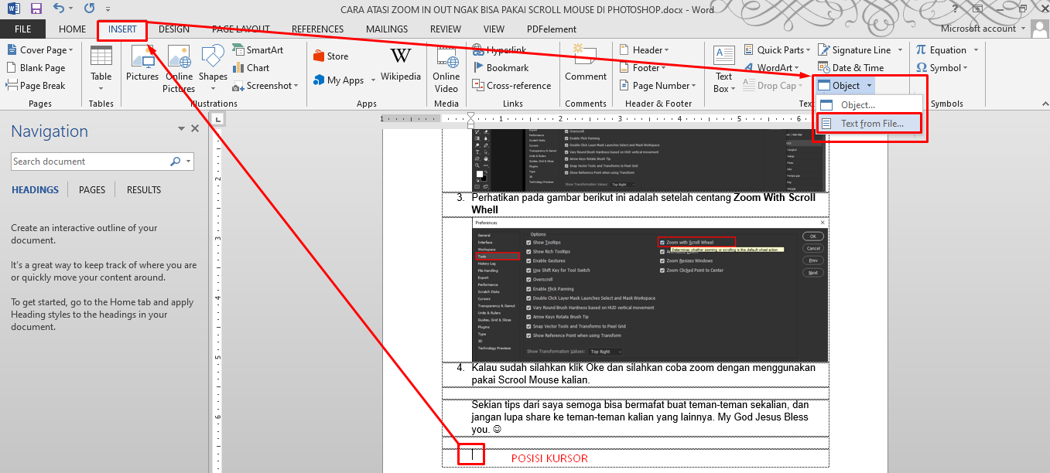Viewport: 1050px width, 473px height.
Task: Switch to the REVIEW tab
Action: 446,29
